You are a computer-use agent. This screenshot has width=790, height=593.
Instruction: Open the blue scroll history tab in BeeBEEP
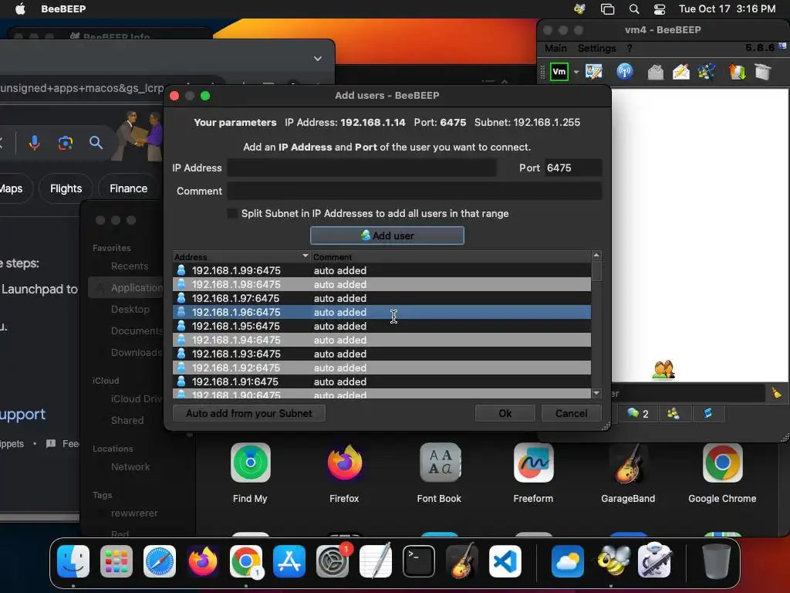click(708, 414)
